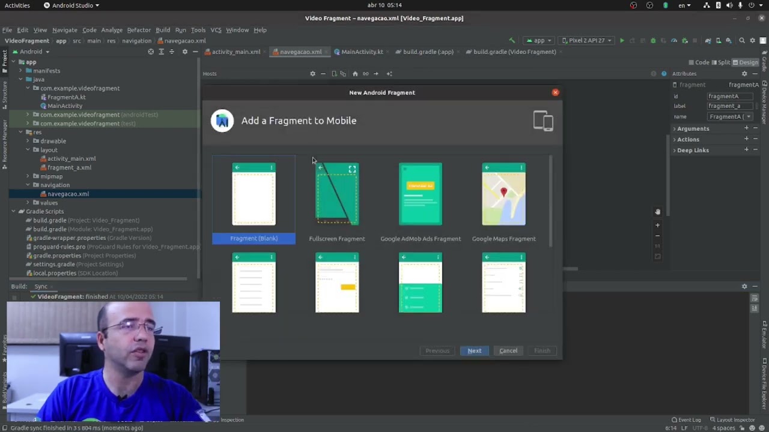Viewport: 769px width, 432px height.
Task: Open the Layout Inspector
Action: click(732, 420)
